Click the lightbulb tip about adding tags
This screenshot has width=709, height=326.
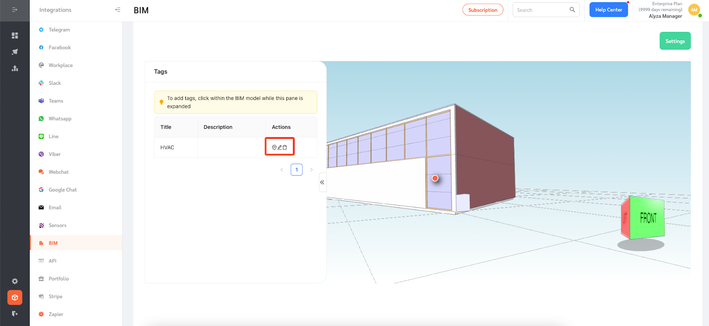(235, 102)
